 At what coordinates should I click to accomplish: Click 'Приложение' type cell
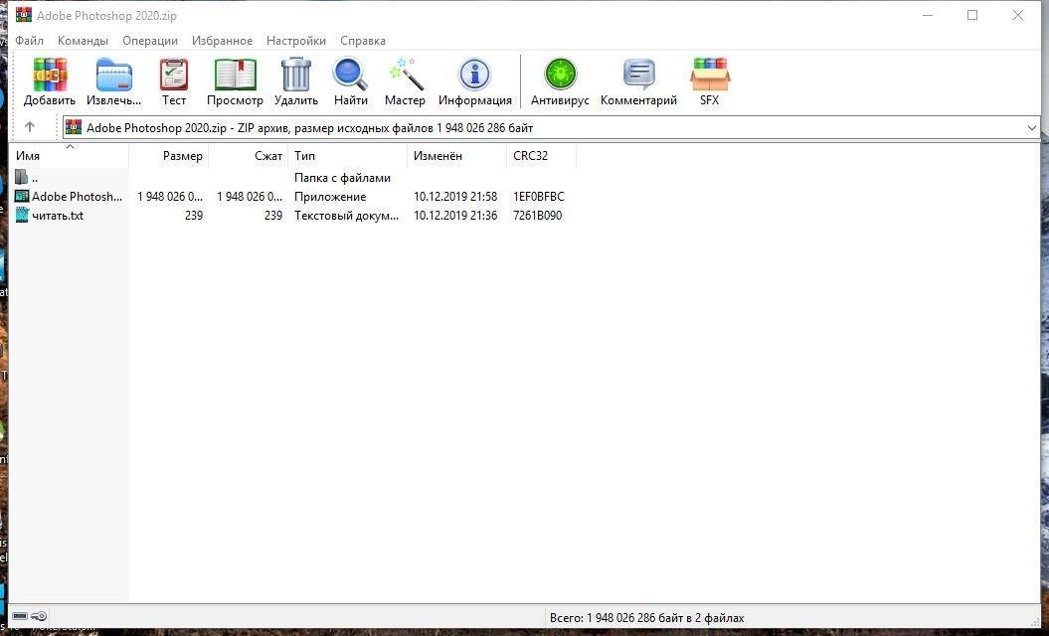[x=330, y=197]
